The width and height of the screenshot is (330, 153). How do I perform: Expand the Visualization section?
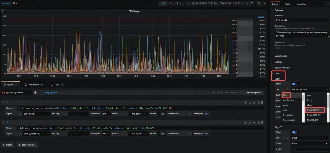(x=281, y=56)
